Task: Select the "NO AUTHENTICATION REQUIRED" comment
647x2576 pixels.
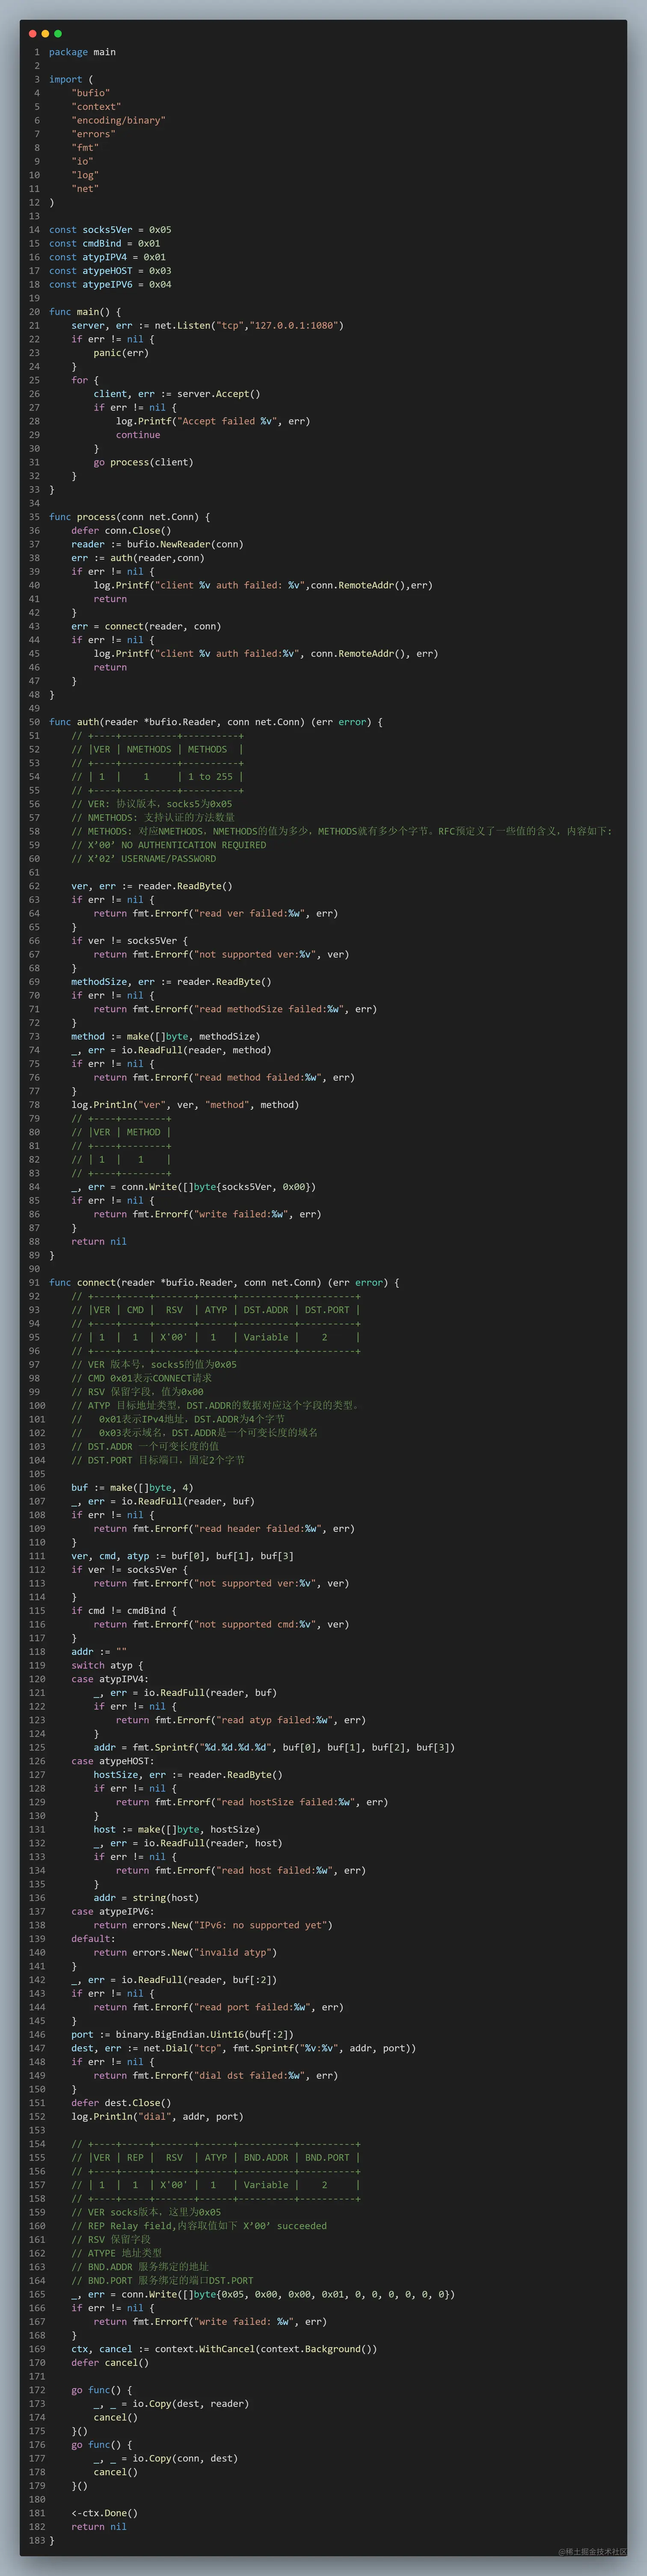Action: 194,845
